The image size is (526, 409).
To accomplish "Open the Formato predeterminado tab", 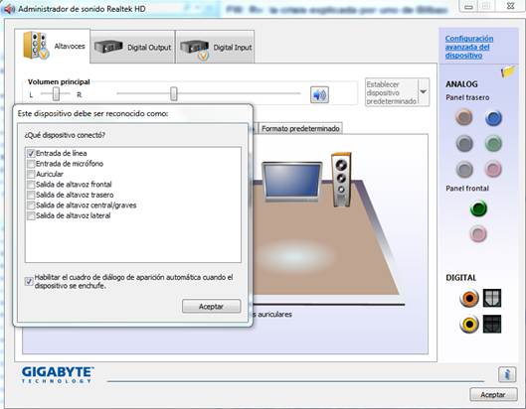I will click(300, 128).
